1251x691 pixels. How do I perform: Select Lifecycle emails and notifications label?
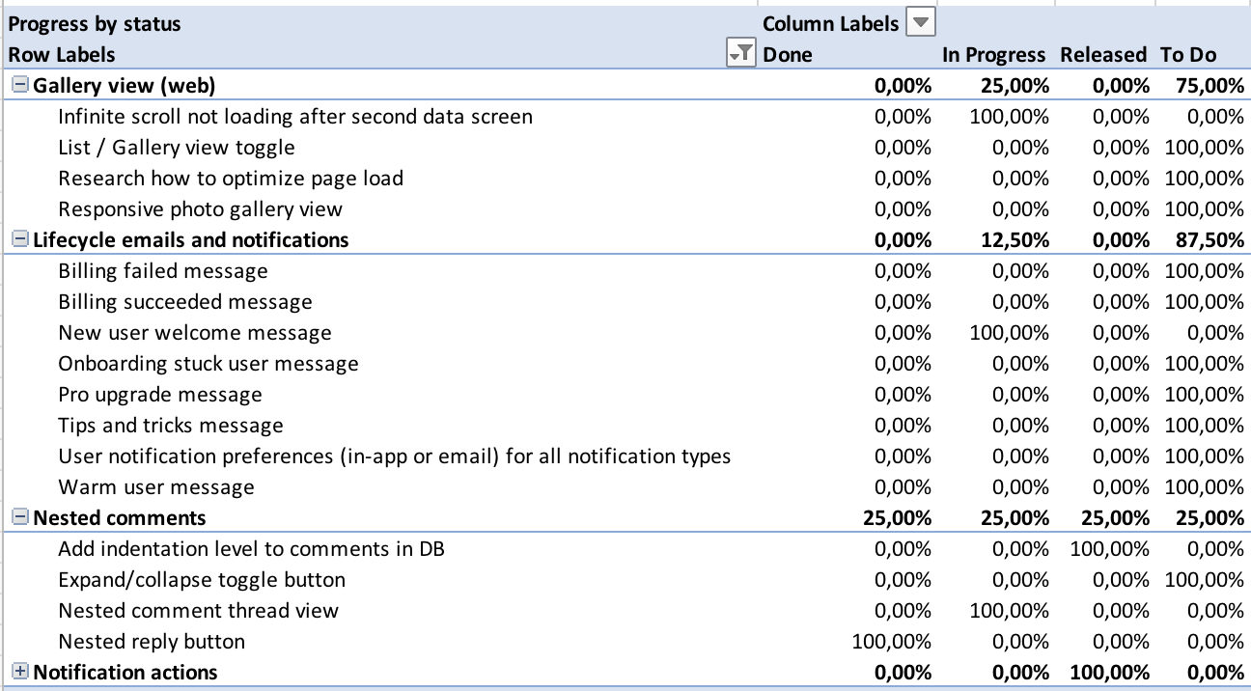(x=191, y=240)
